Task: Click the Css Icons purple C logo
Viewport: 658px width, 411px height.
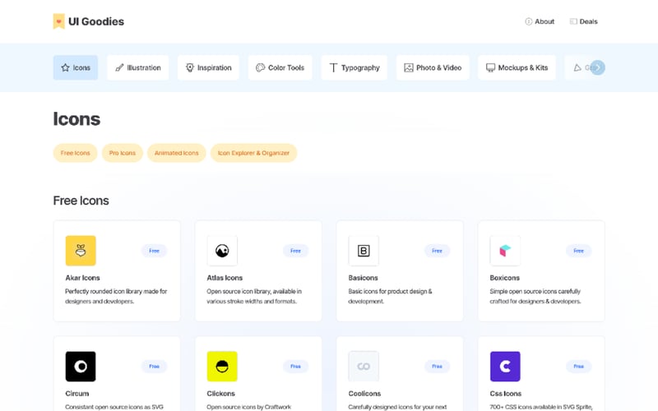Action: [505, 367]
